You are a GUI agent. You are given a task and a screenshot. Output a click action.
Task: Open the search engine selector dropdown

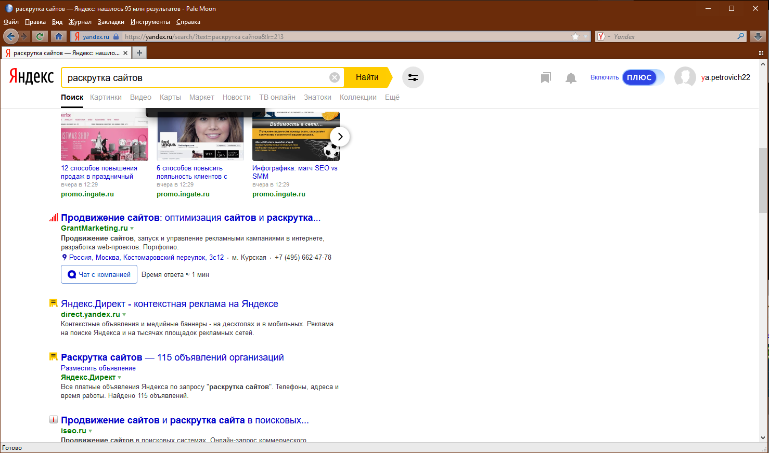pos(604,36)
